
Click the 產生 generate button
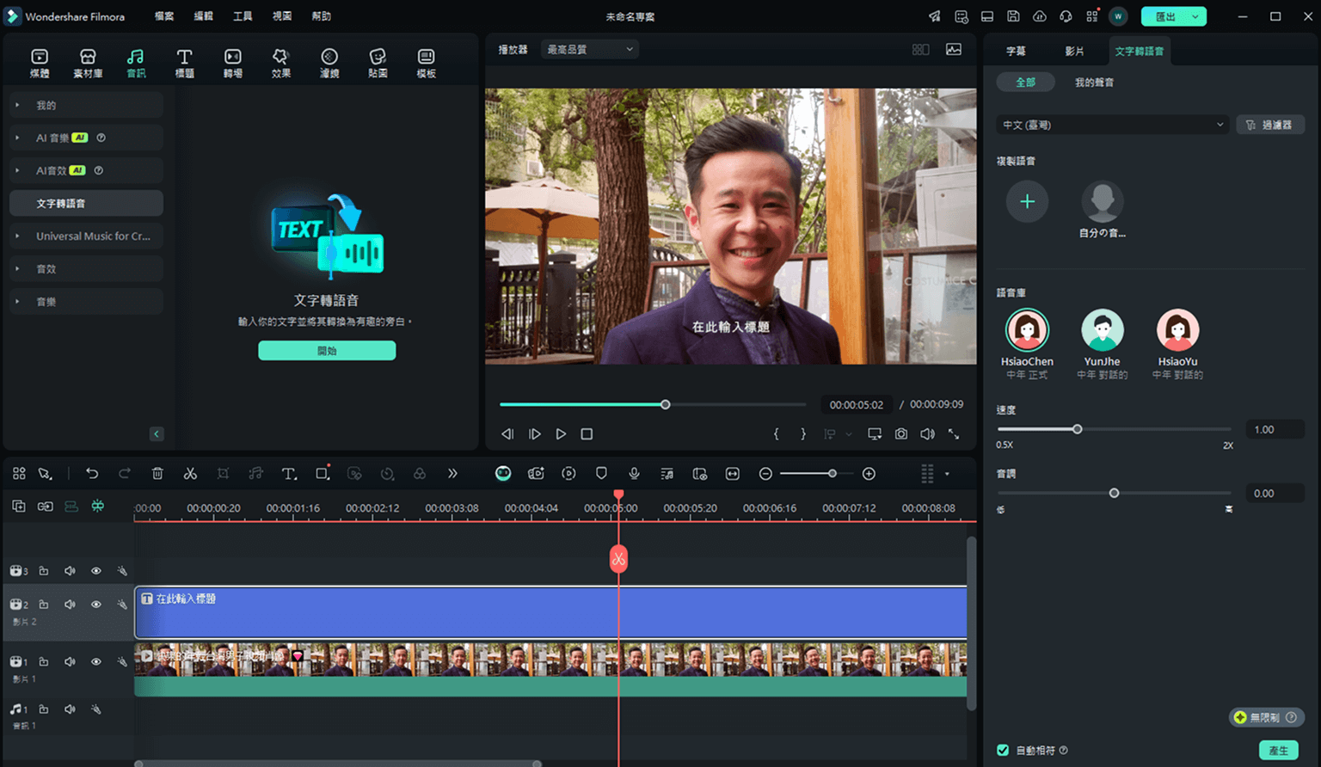click(x=1279, y=751)
